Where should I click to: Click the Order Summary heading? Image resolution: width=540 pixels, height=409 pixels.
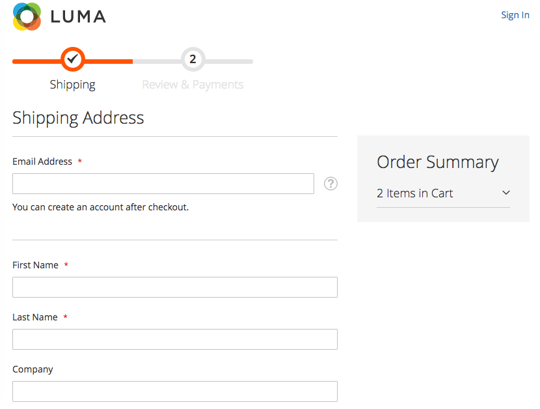pos(438,162)
